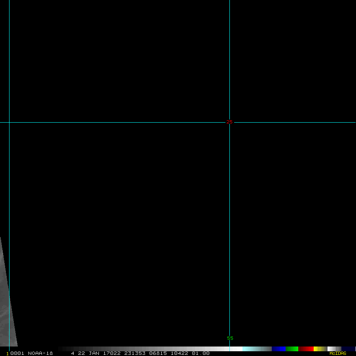Viewport: 356px width, 356px height.
Task: Click the date text 22 JAN
Action: click(x=89, y=353)
